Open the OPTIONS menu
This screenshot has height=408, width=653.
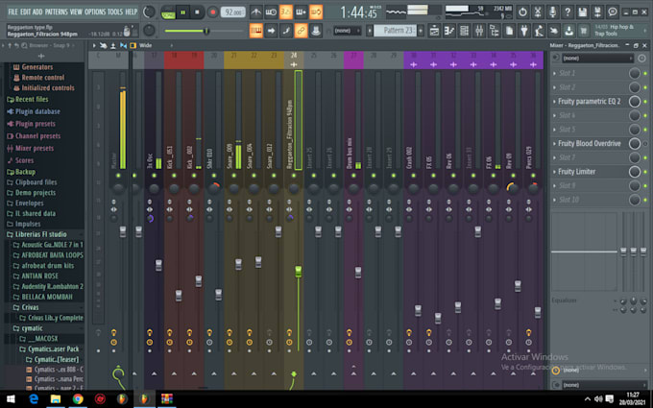click(x=95, y=12)
